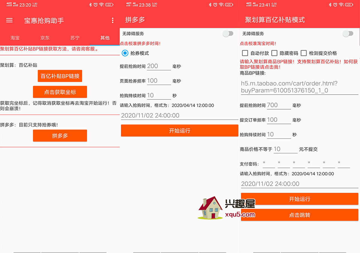This screenshot has height=253, width=360.
Task: Select the 抢券模式 radio button
Action: (125, 53)
